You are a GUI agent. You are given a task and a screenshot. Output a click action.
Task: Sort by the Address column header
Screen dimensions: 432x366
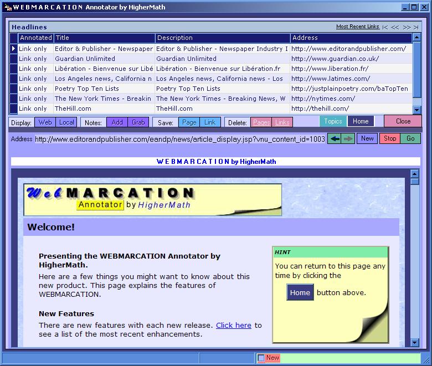351,38
